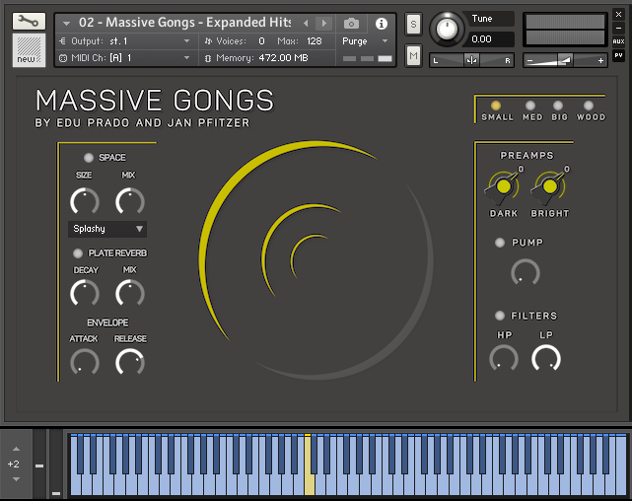632x501 pixels.
Task: Solo the instrument with S button
Action: click(413, 23)
